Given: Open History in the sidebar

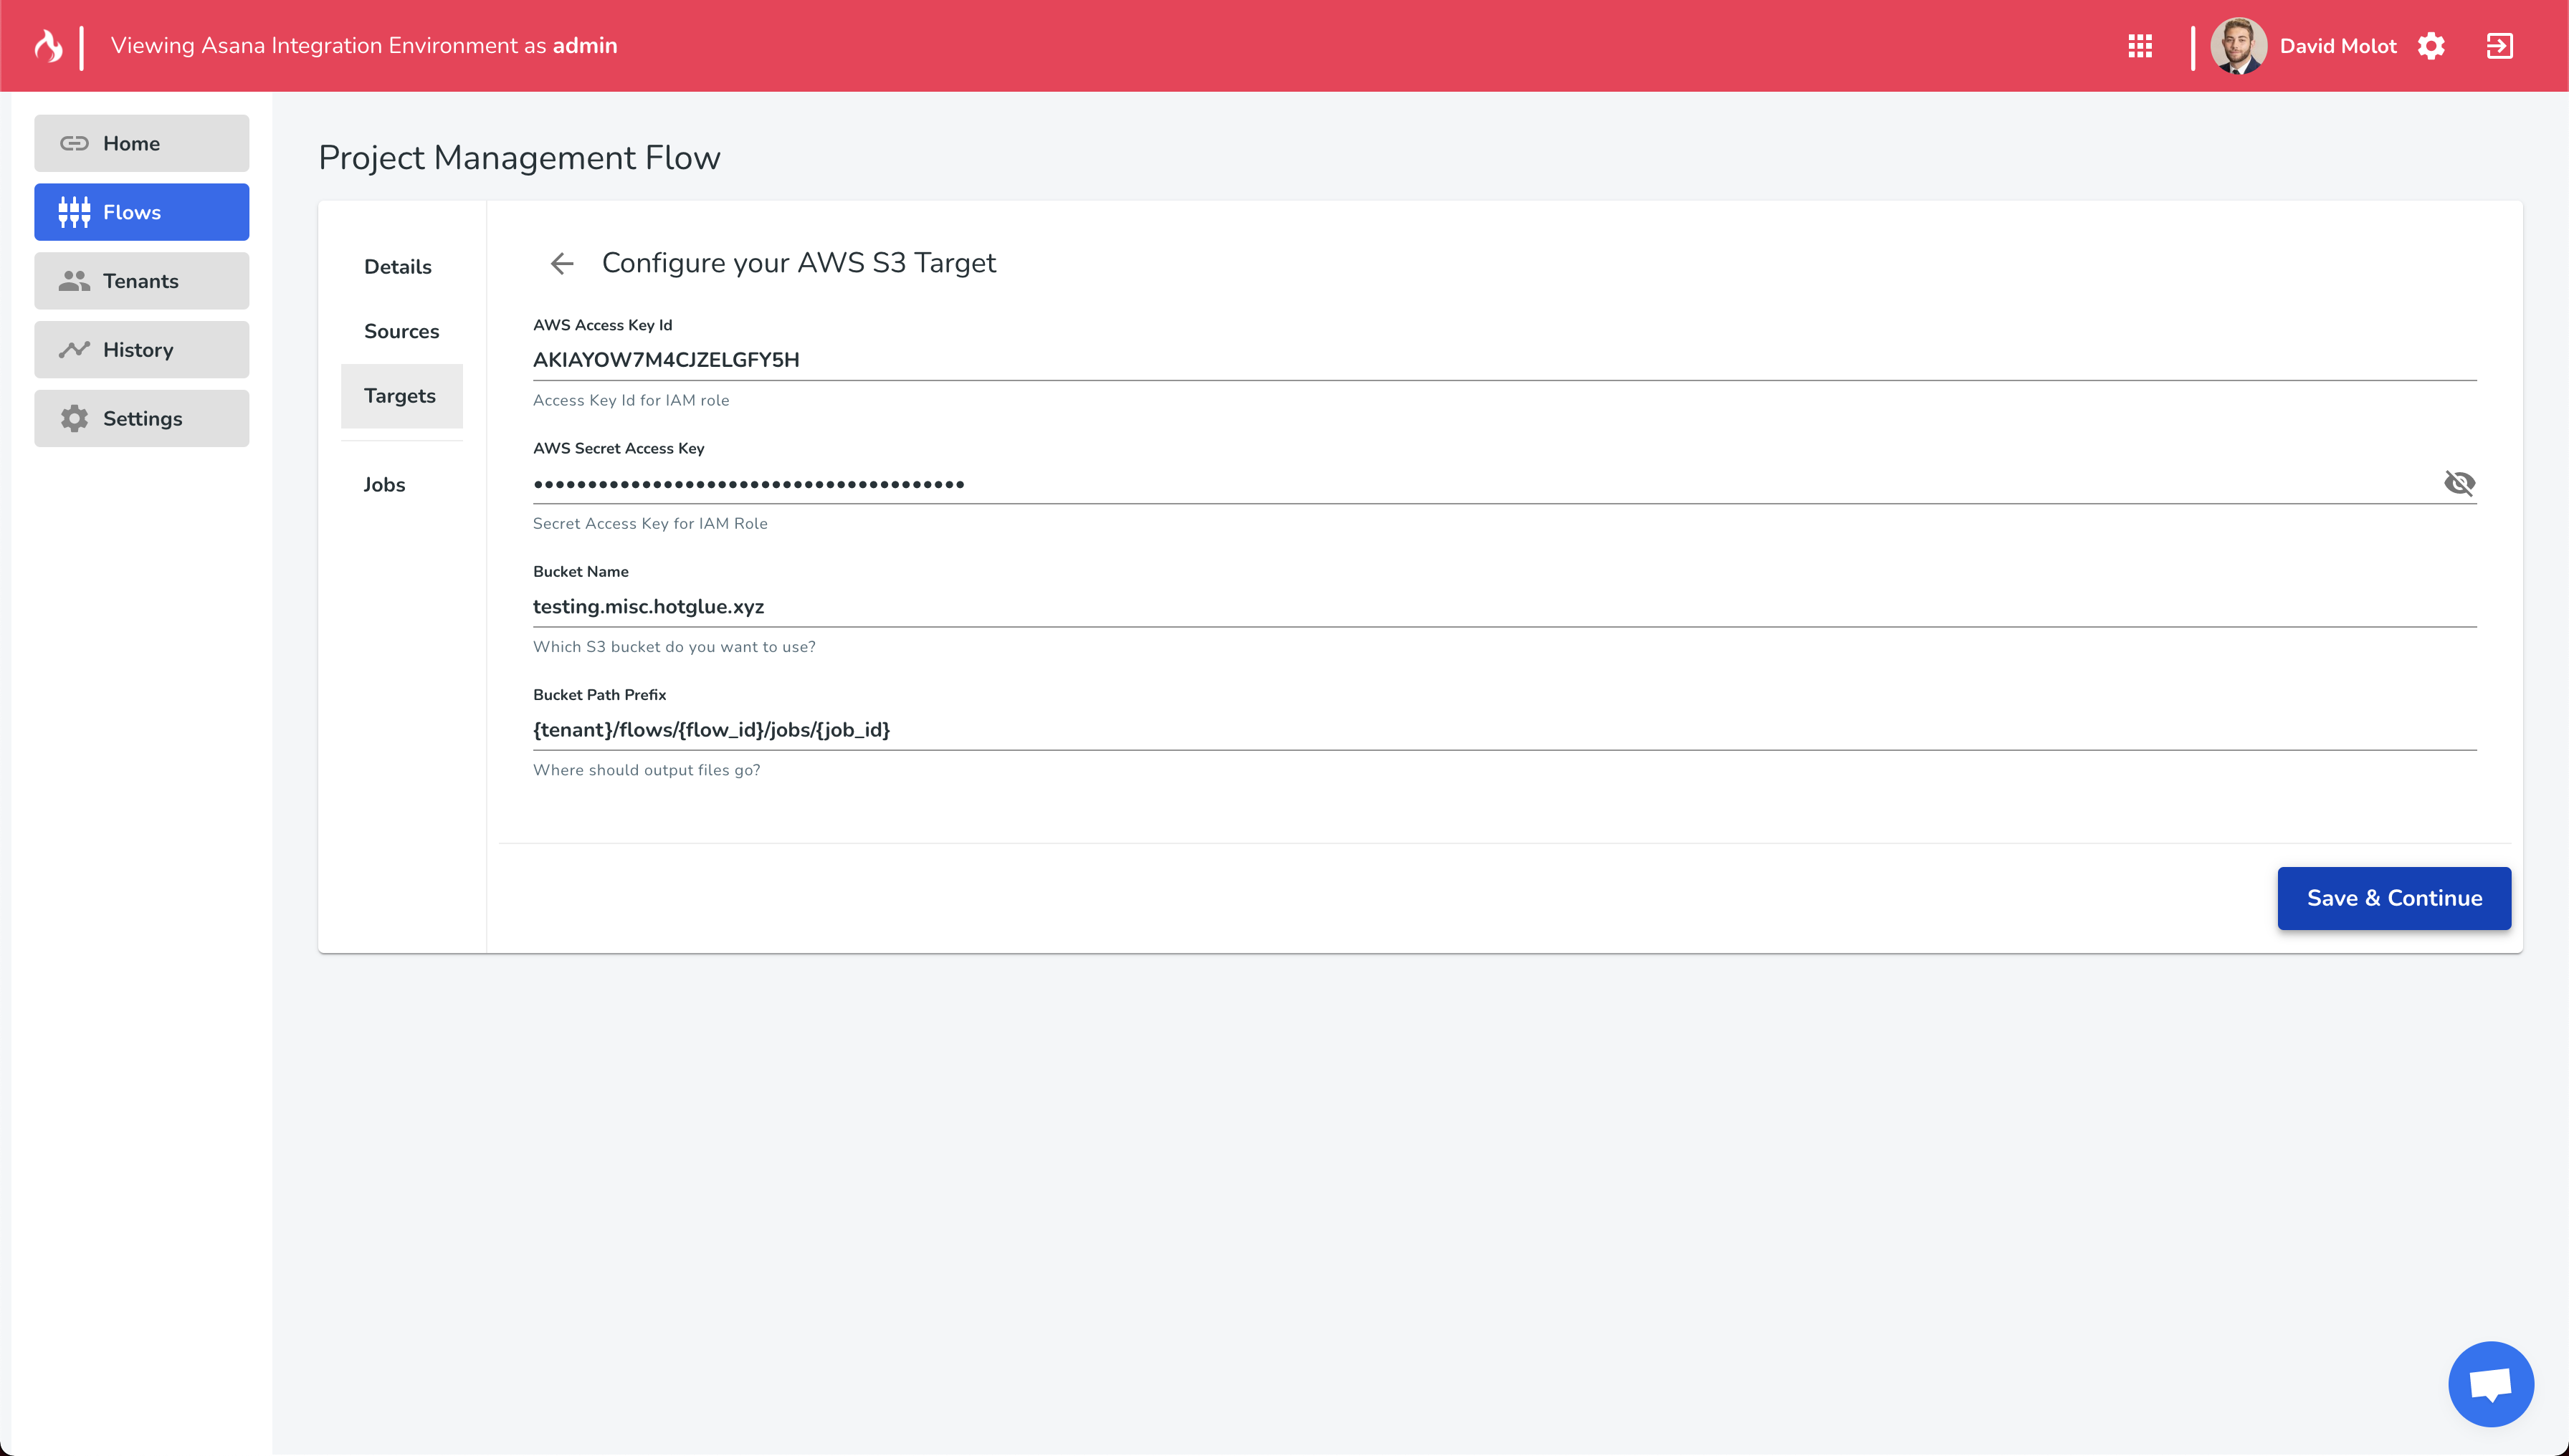Looking at the screenshot, I should tap(141, 350).
